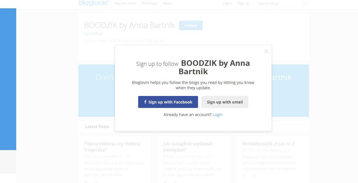The width and height of the screenshot is (358, 183).
Task: Open the Login link in dialog
Action: [217, 115]
